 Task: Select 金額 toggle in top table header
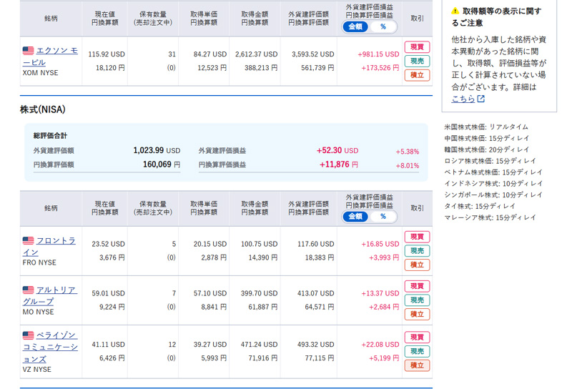355,26
